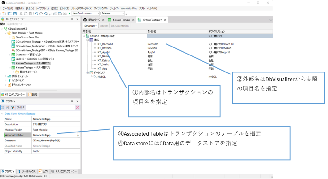Collapse the CDataConnectKB tree root
Image resolution: width=328 pixels, height=179 pixels.
click(2, 29)
